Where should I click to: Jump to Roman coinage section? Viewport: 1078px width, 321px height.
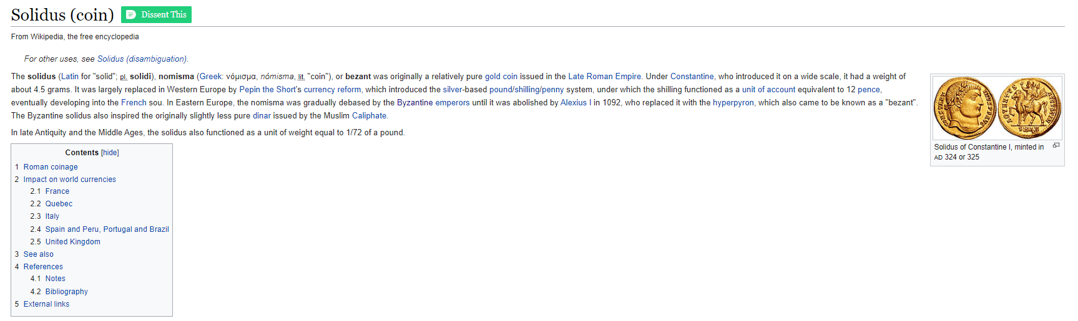click(x=51, y=167)
